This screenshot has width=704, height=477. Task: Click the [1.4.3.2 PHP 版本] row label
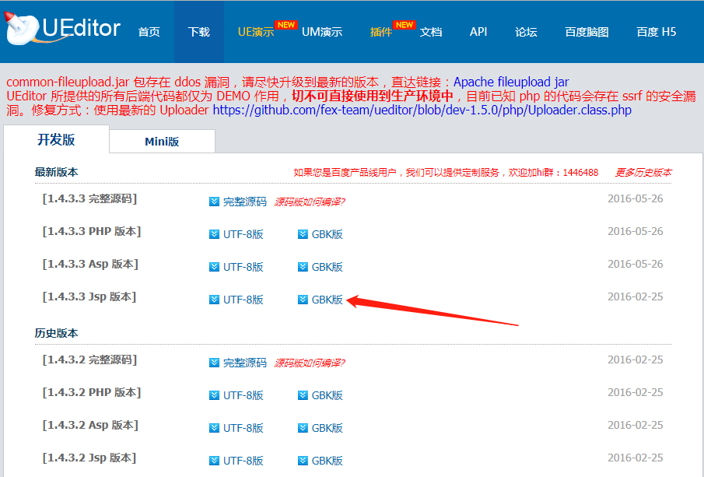pos(92,392)
